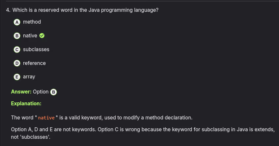
Task: Click the green "Answer:" label
Action: point(21,92)
